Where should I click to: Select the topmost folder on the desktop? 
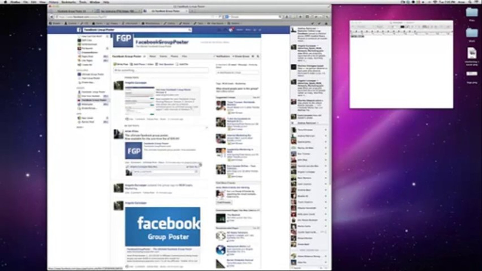pyautogui.click(x=472, y=13)
